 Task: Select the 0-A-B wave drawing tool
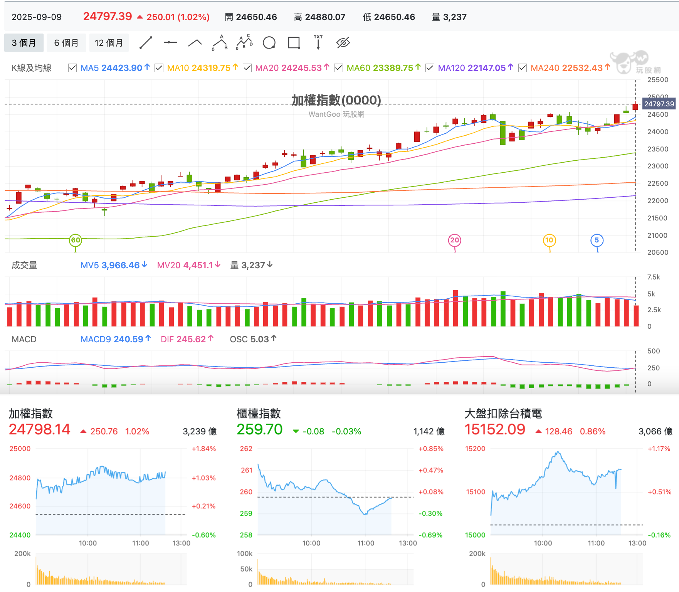pyautogui.click(x=220, y=43)
